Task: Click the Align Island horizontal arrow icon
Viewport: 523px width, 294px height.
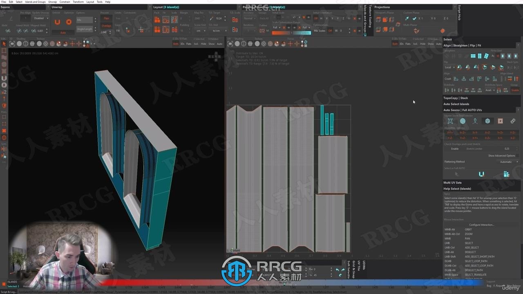Action: tap(509, 79)
